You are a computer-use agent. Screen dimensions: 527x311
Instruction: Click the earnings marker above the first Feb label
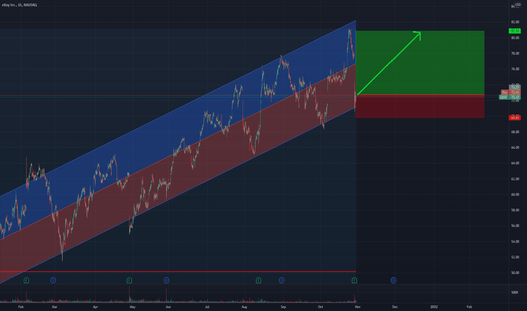click(26, 280)
